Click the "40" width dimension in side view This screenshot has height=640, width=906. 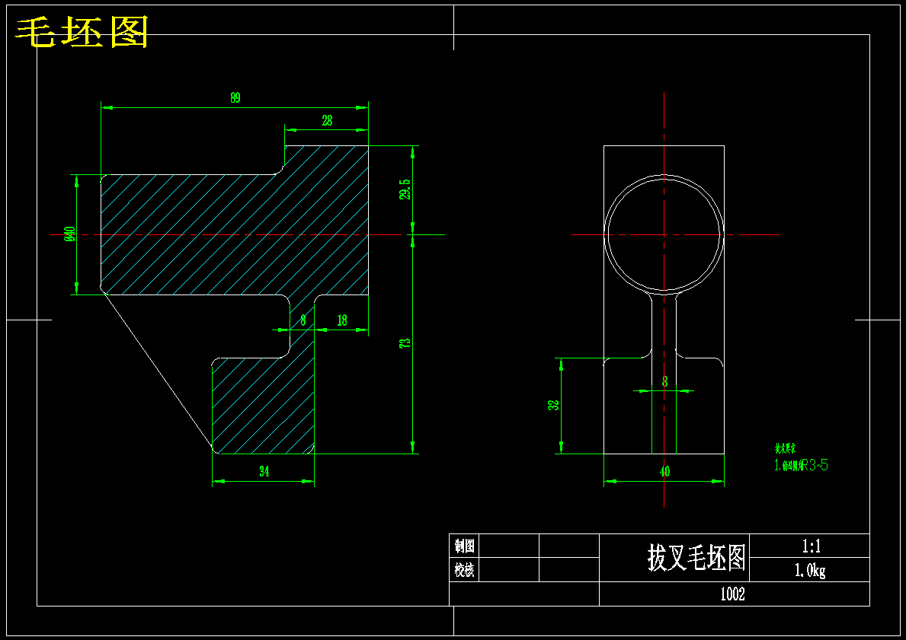[664, 472]
